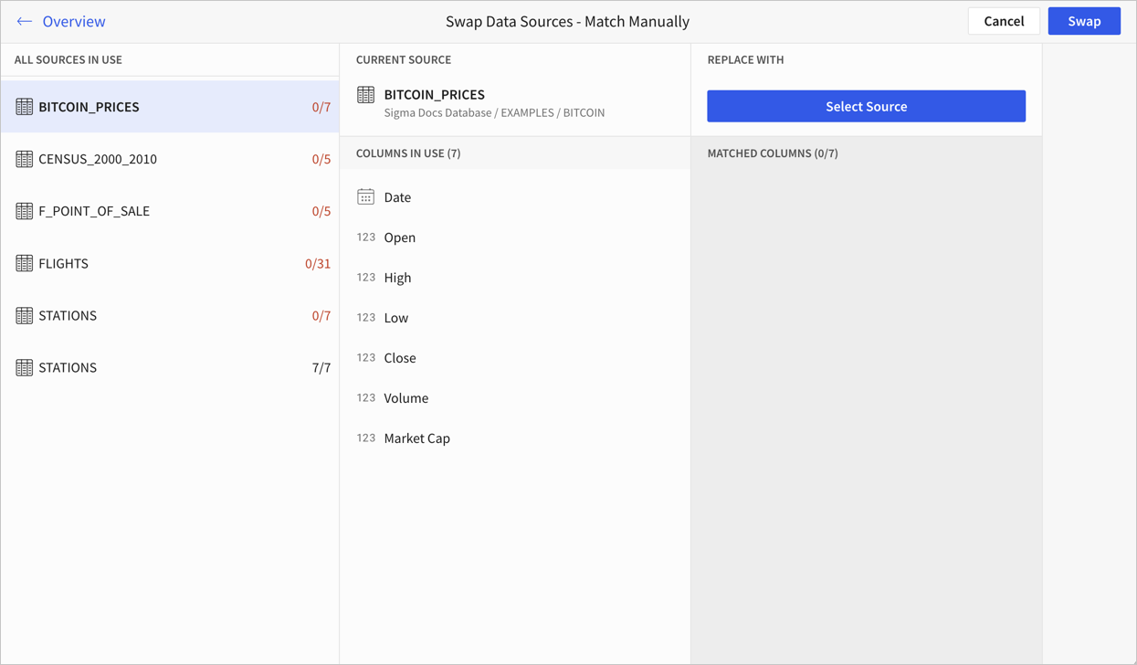
Task: Click the back arrow icon beside Overview
Action: pyautogui.click(x=25, y=21)
